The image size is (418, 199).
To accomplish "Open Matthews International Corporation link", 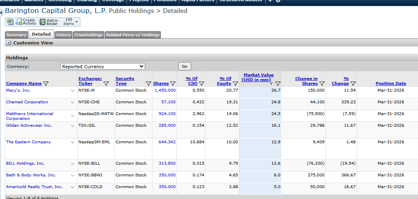I will [x=30, y=116].
